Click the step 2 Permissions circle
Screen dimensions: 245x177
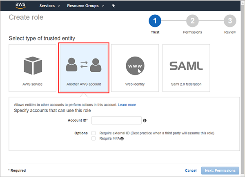point(192,21)
